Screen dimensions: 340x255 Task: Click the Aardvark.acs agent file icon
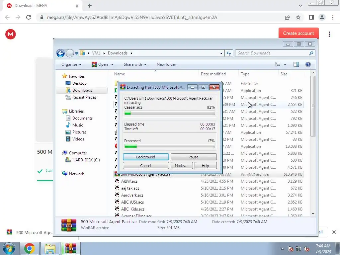117,195
